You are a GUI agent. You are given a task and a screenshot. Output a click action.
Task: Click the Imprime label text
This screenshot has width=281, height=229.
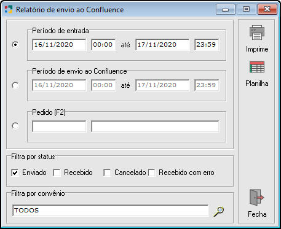coord(257,49)
